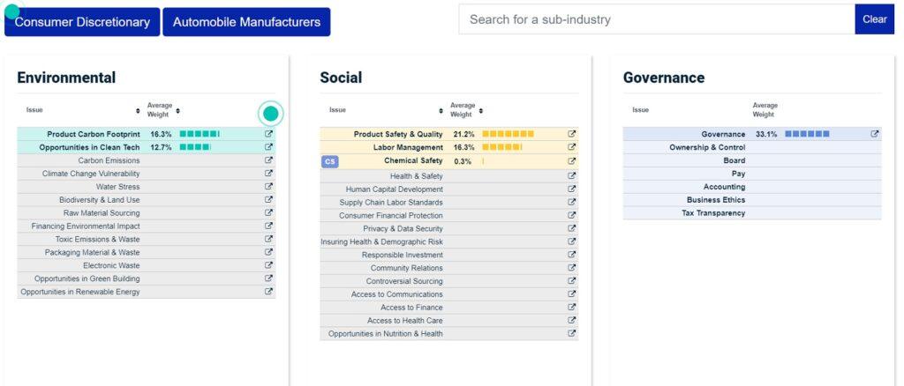Image resolution: width=904 pixels, height=386 pixels.
Task: Open external link for Privacy & Data Security
Action: (x=571, y=228)
